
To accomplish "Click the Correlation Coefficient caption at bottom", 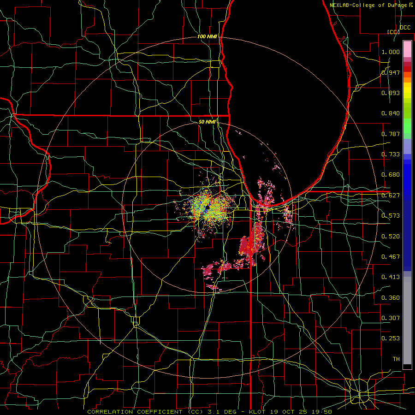I will click(x=209, y=412).
